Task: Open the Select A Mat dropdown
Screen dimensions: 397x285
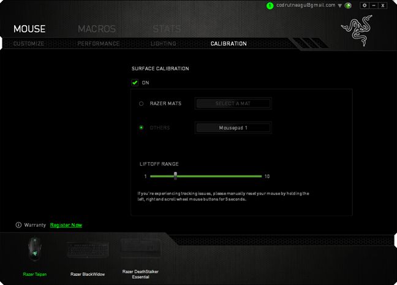Action: (233, 103)
